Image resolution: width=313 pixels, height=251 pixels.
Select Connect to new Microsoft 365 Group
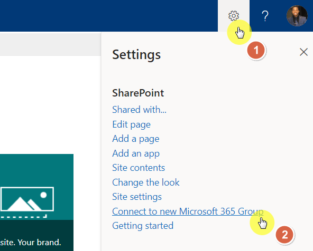click(188, 211)
